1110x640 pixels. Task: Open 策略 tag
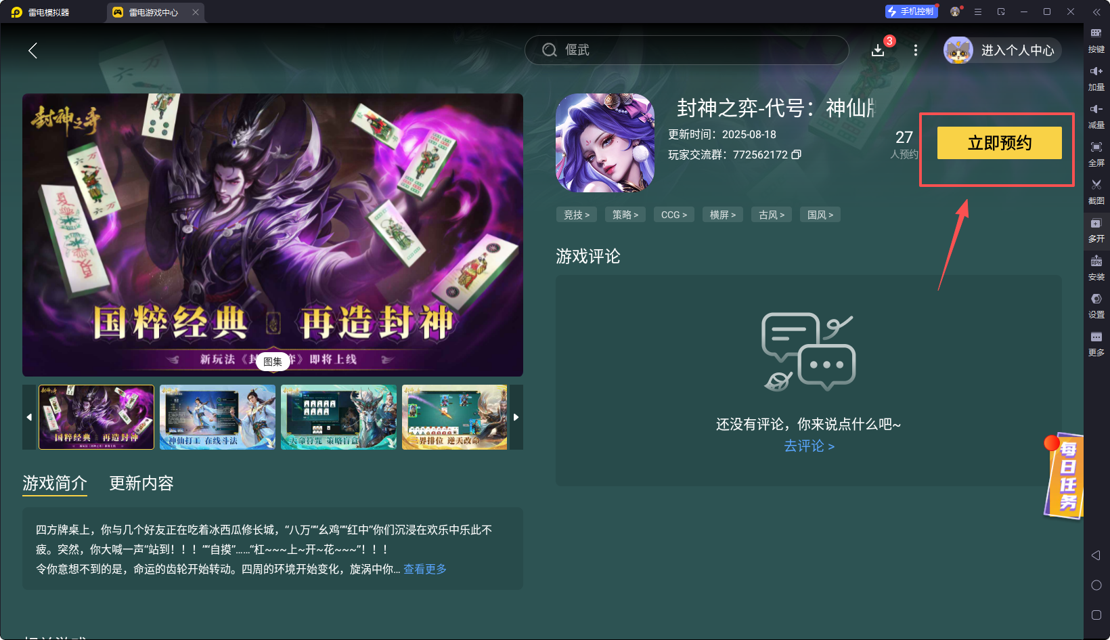coord(625,215)
